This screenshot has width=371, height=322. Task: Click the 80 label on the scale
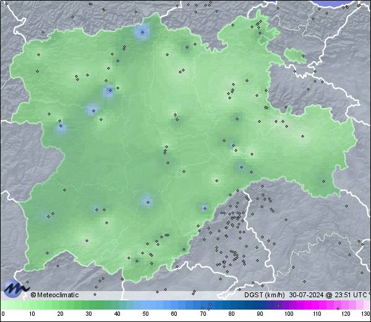[x=231, y=314]
